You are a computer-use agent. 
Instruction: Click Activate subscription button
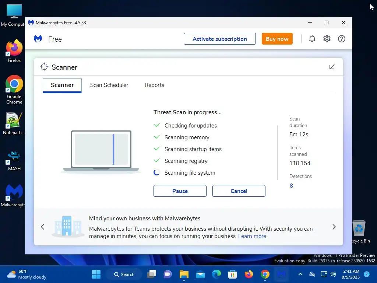[x=219, y=39]
